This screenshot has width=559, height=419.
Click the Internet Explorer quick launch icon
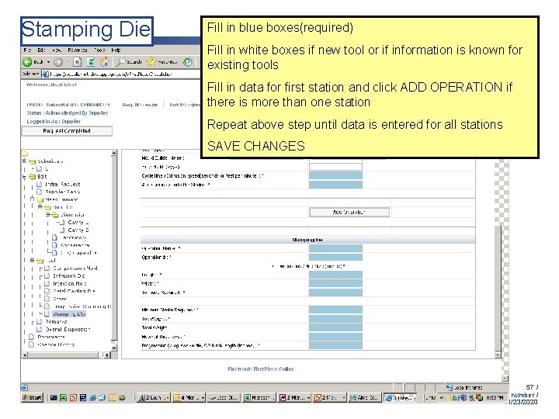[x=92, y=397]
